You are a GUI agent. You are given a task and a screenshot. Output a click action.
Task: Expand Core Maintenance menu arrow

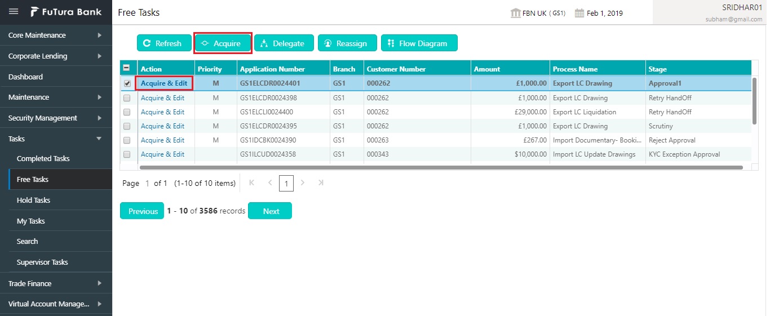click(x=100, y=35)
